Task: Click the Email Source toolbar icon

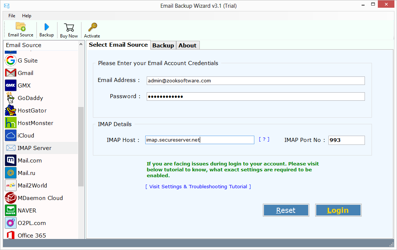Action: coord(21,27)
